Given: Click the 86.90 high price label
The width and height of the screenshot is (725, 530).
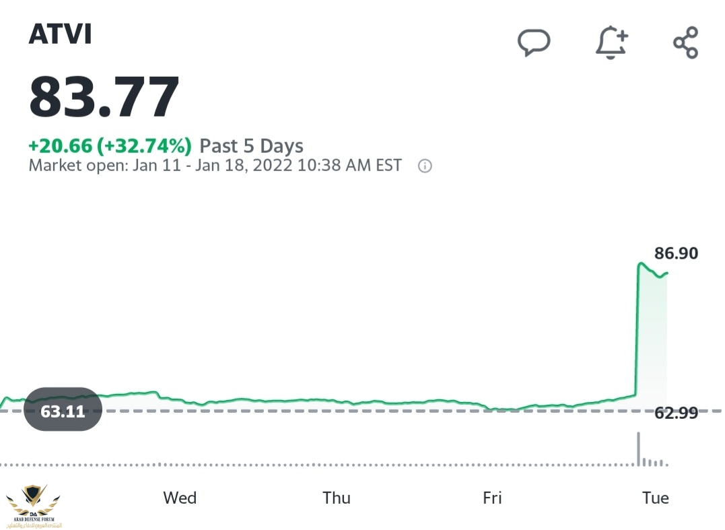Looking at the screenshot, I should coord(676,253).
